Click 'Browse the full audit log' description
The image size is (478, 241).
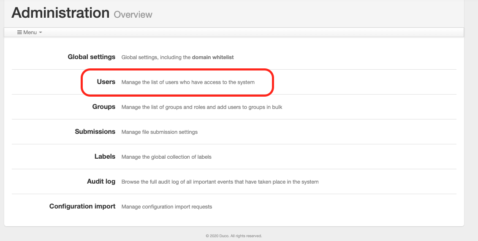pos(220,182)
